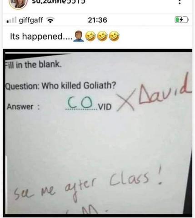The height and width of the screenshot is (218, 195).
Task: Tap the 'Its happened....' caption text
Action: click(x=41, y=36)
